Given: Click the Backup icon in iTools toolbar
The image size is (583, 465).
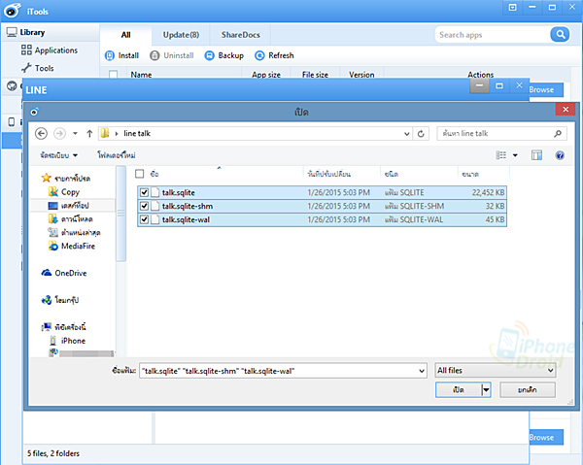Looking at the screenshot, I should coord(210,55).
